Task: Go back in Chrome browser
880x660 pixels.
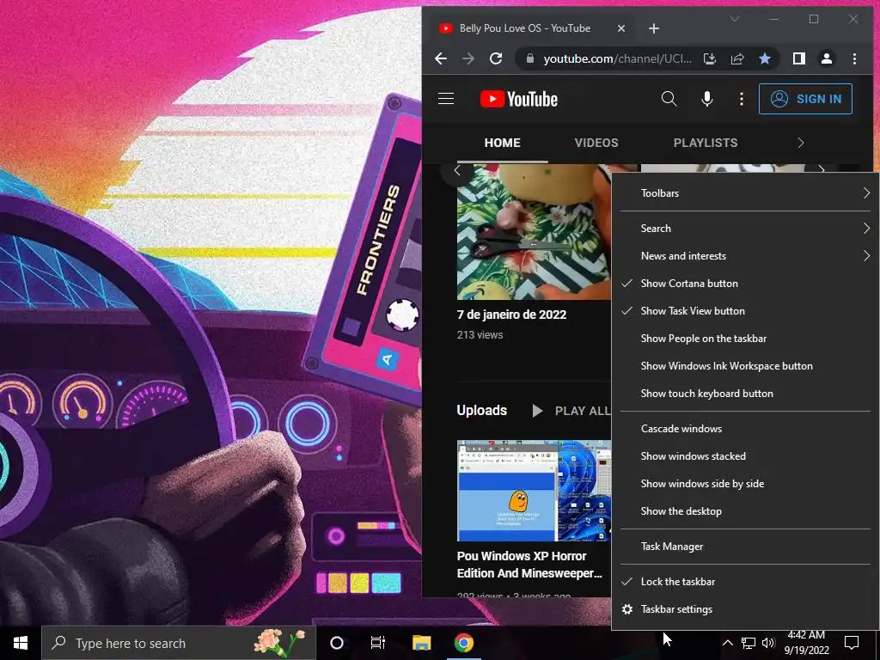Action: point(441,58)
